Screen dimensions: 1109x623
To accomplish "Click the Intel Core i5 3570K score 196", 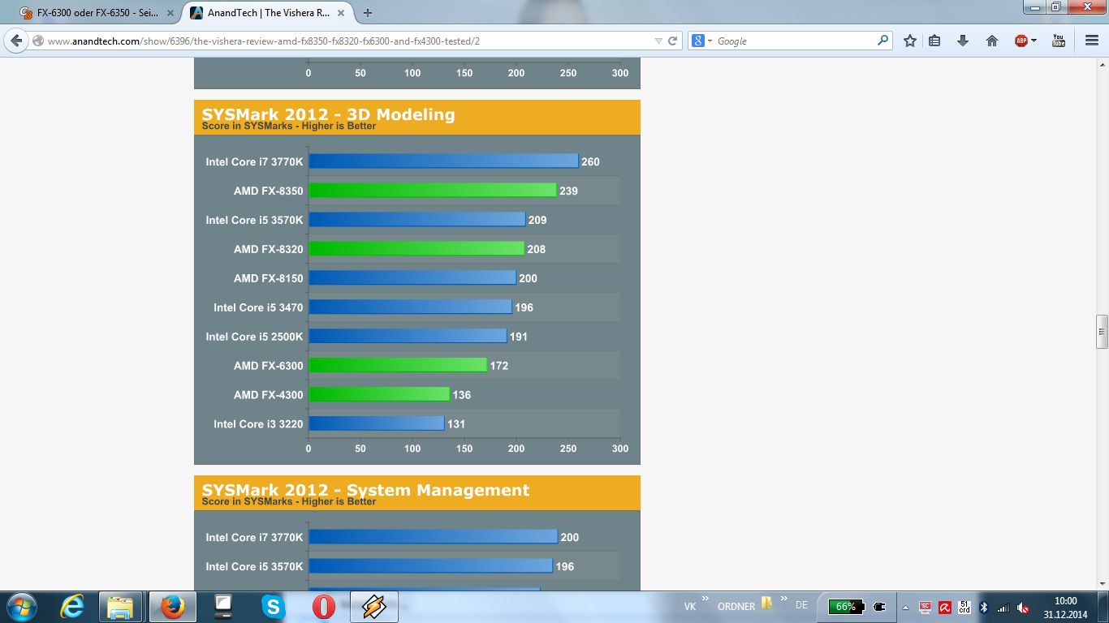I will pos(565,566).
